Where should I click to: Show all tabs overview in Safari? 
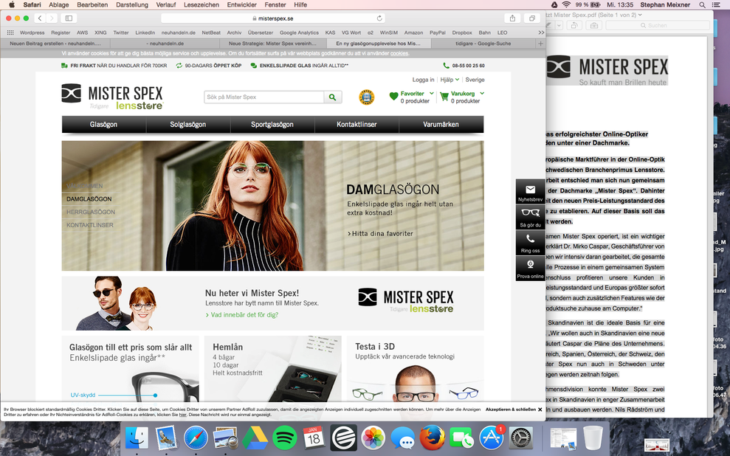pos(531,18)
